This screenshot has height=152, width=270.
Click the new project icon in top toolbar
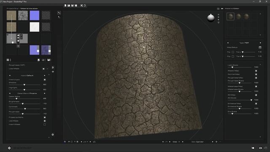pyautogui.click(x=65, y=5)
